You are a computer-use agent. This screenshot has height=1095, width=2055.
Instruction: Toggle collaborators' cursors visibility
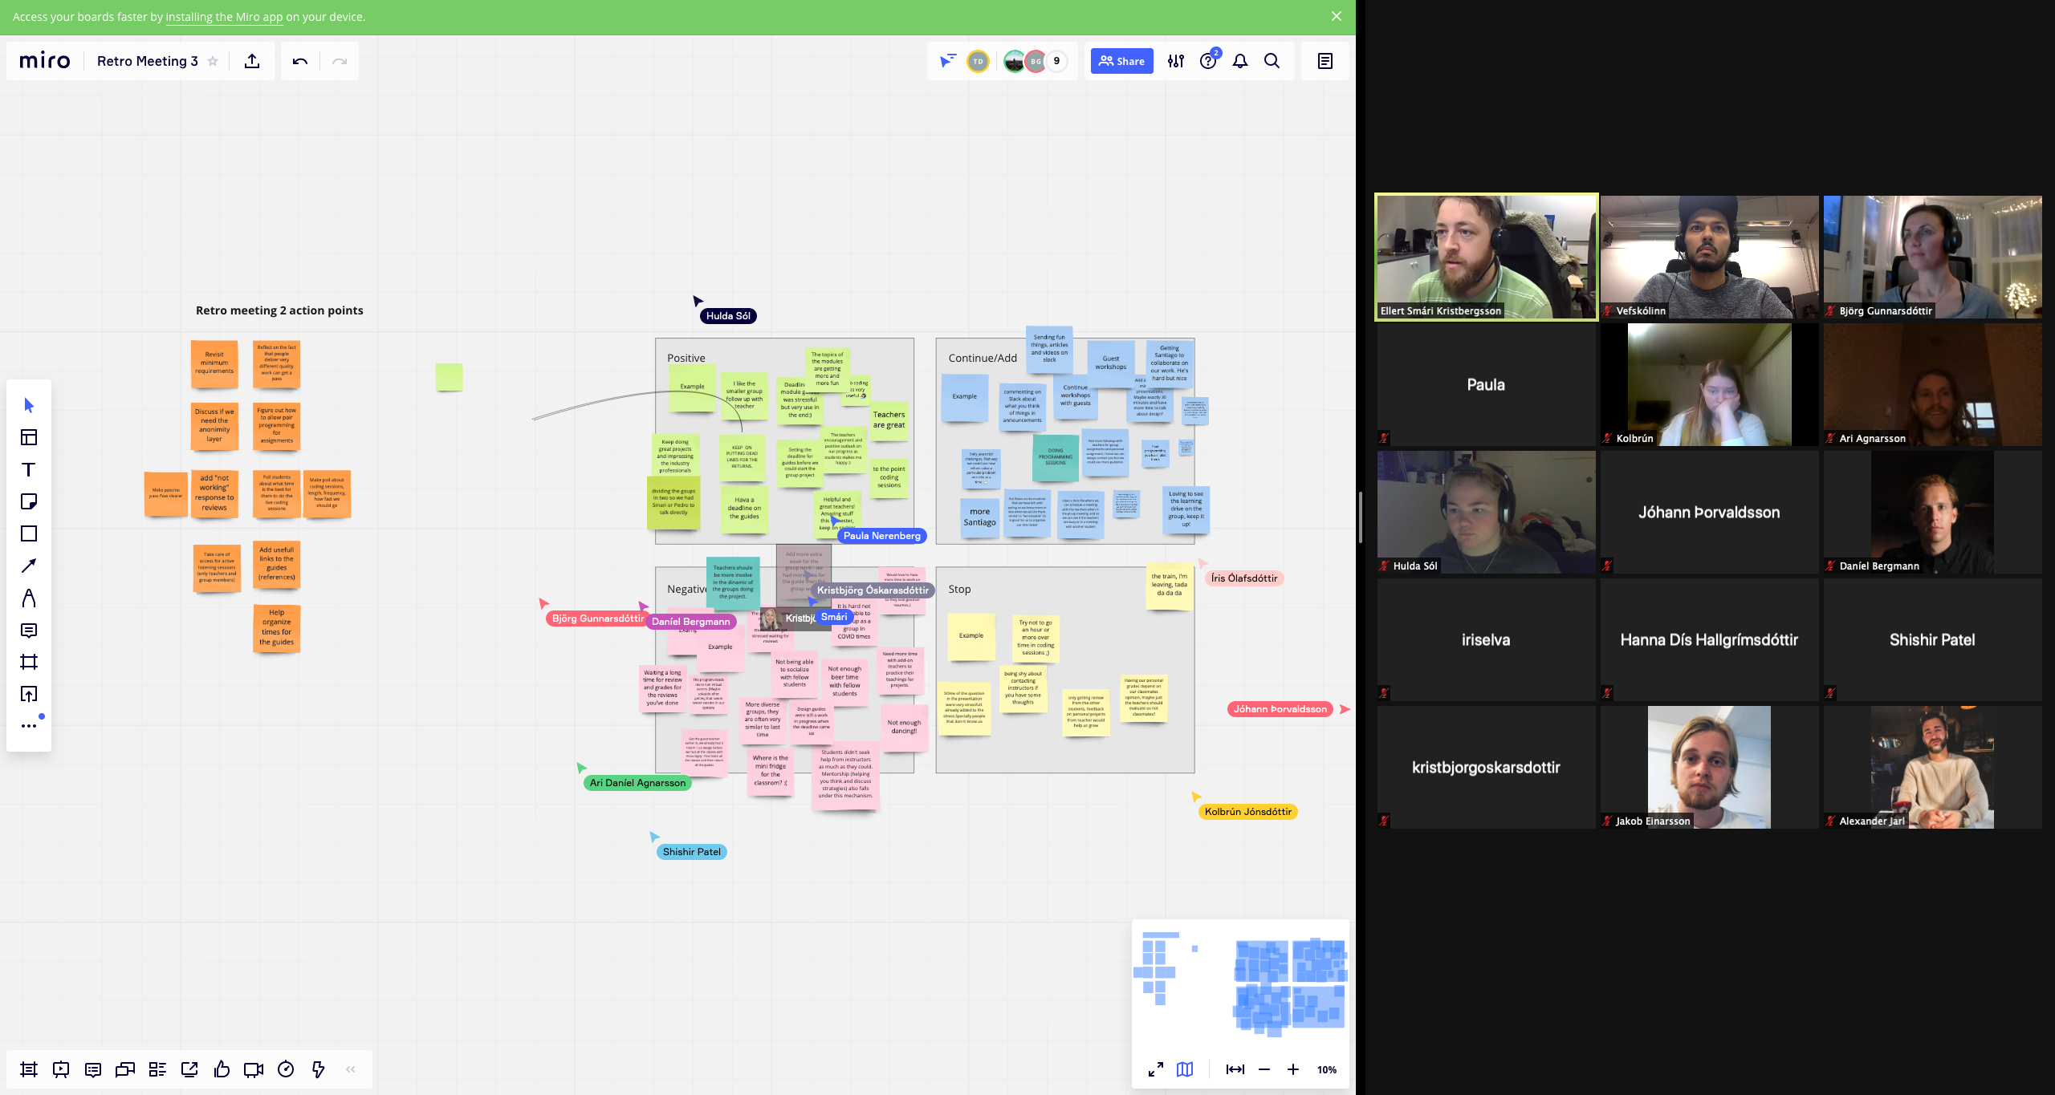pos(948,61)
